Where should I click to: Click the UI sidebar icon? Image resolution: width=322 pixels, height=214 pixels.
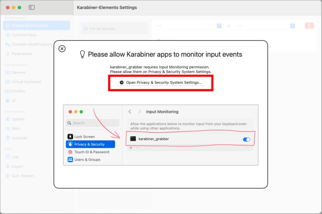[8, 100]
